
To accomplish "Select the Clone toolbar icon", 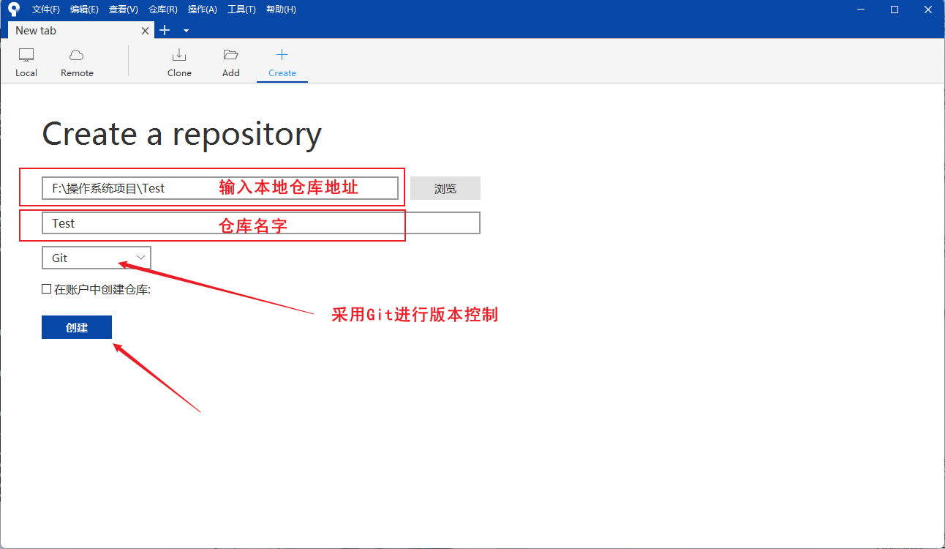I will pyautogui.click(x=179, y=63).
